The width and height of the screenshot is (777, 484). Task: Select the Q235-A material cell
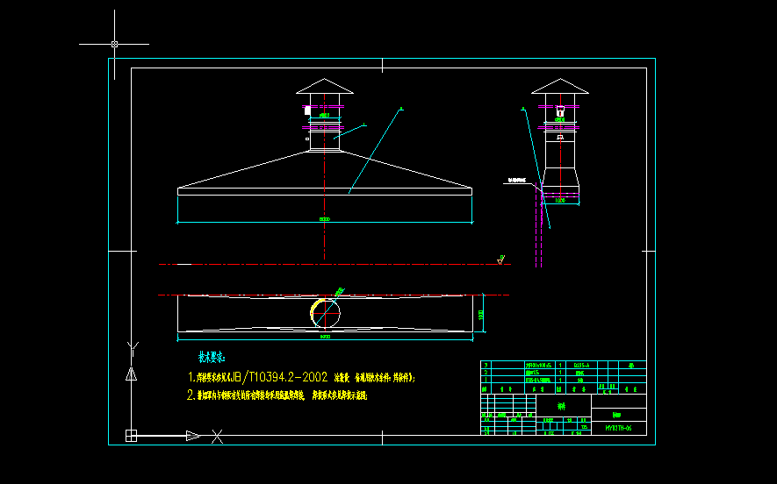(x=580, y=366)
